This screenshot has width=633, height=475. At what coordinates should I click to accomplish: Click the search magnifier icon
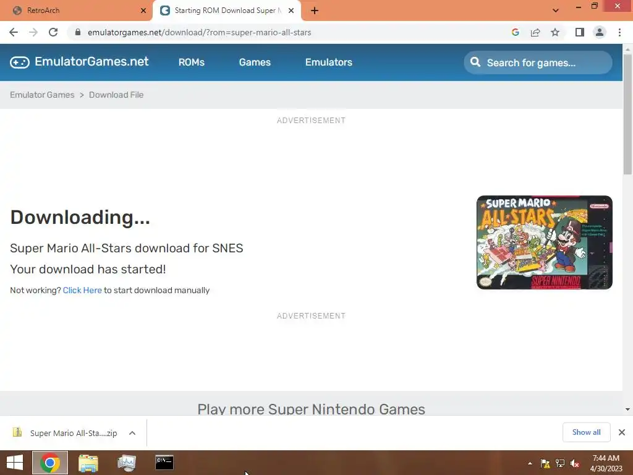click(x=475, y=62)
